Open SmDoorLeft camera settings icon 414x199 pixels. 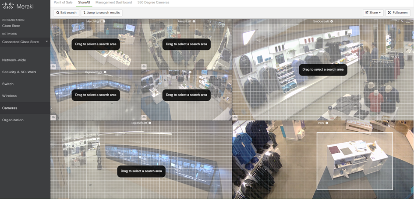pyautogui.click(x=333, y=21)
